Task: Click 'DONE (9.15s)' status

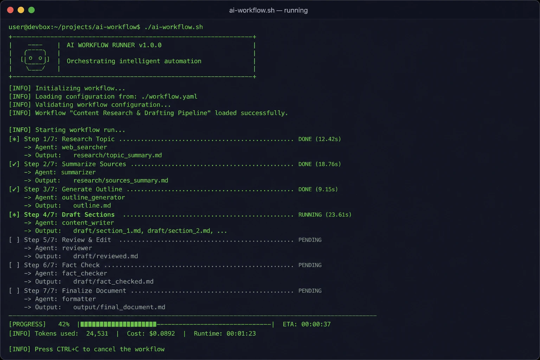Action: [x=318, y=189]
